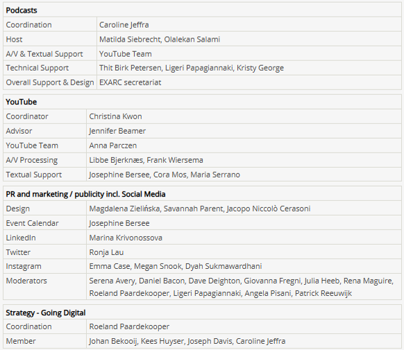This screenshot has height=350, width=404.
Task: Click the Podcasts table heading
Action: [x=22, y=10]
